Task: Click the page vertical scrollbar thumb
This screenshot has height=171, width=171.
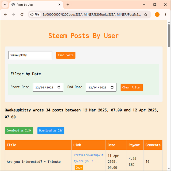Action: tap(169, 36)
